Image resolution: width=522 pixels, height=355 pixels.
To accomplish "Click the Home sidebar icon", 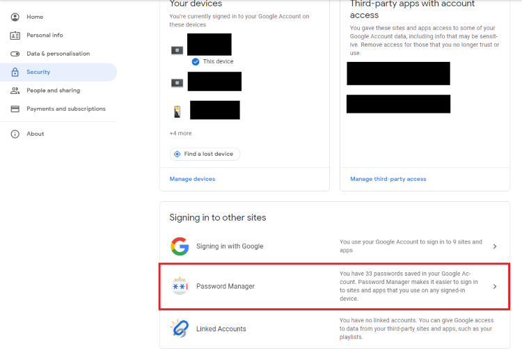I will tap(15, 17).
